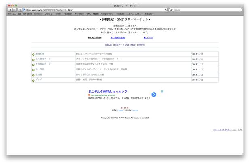Open the 新規データ登録 link

121,45
